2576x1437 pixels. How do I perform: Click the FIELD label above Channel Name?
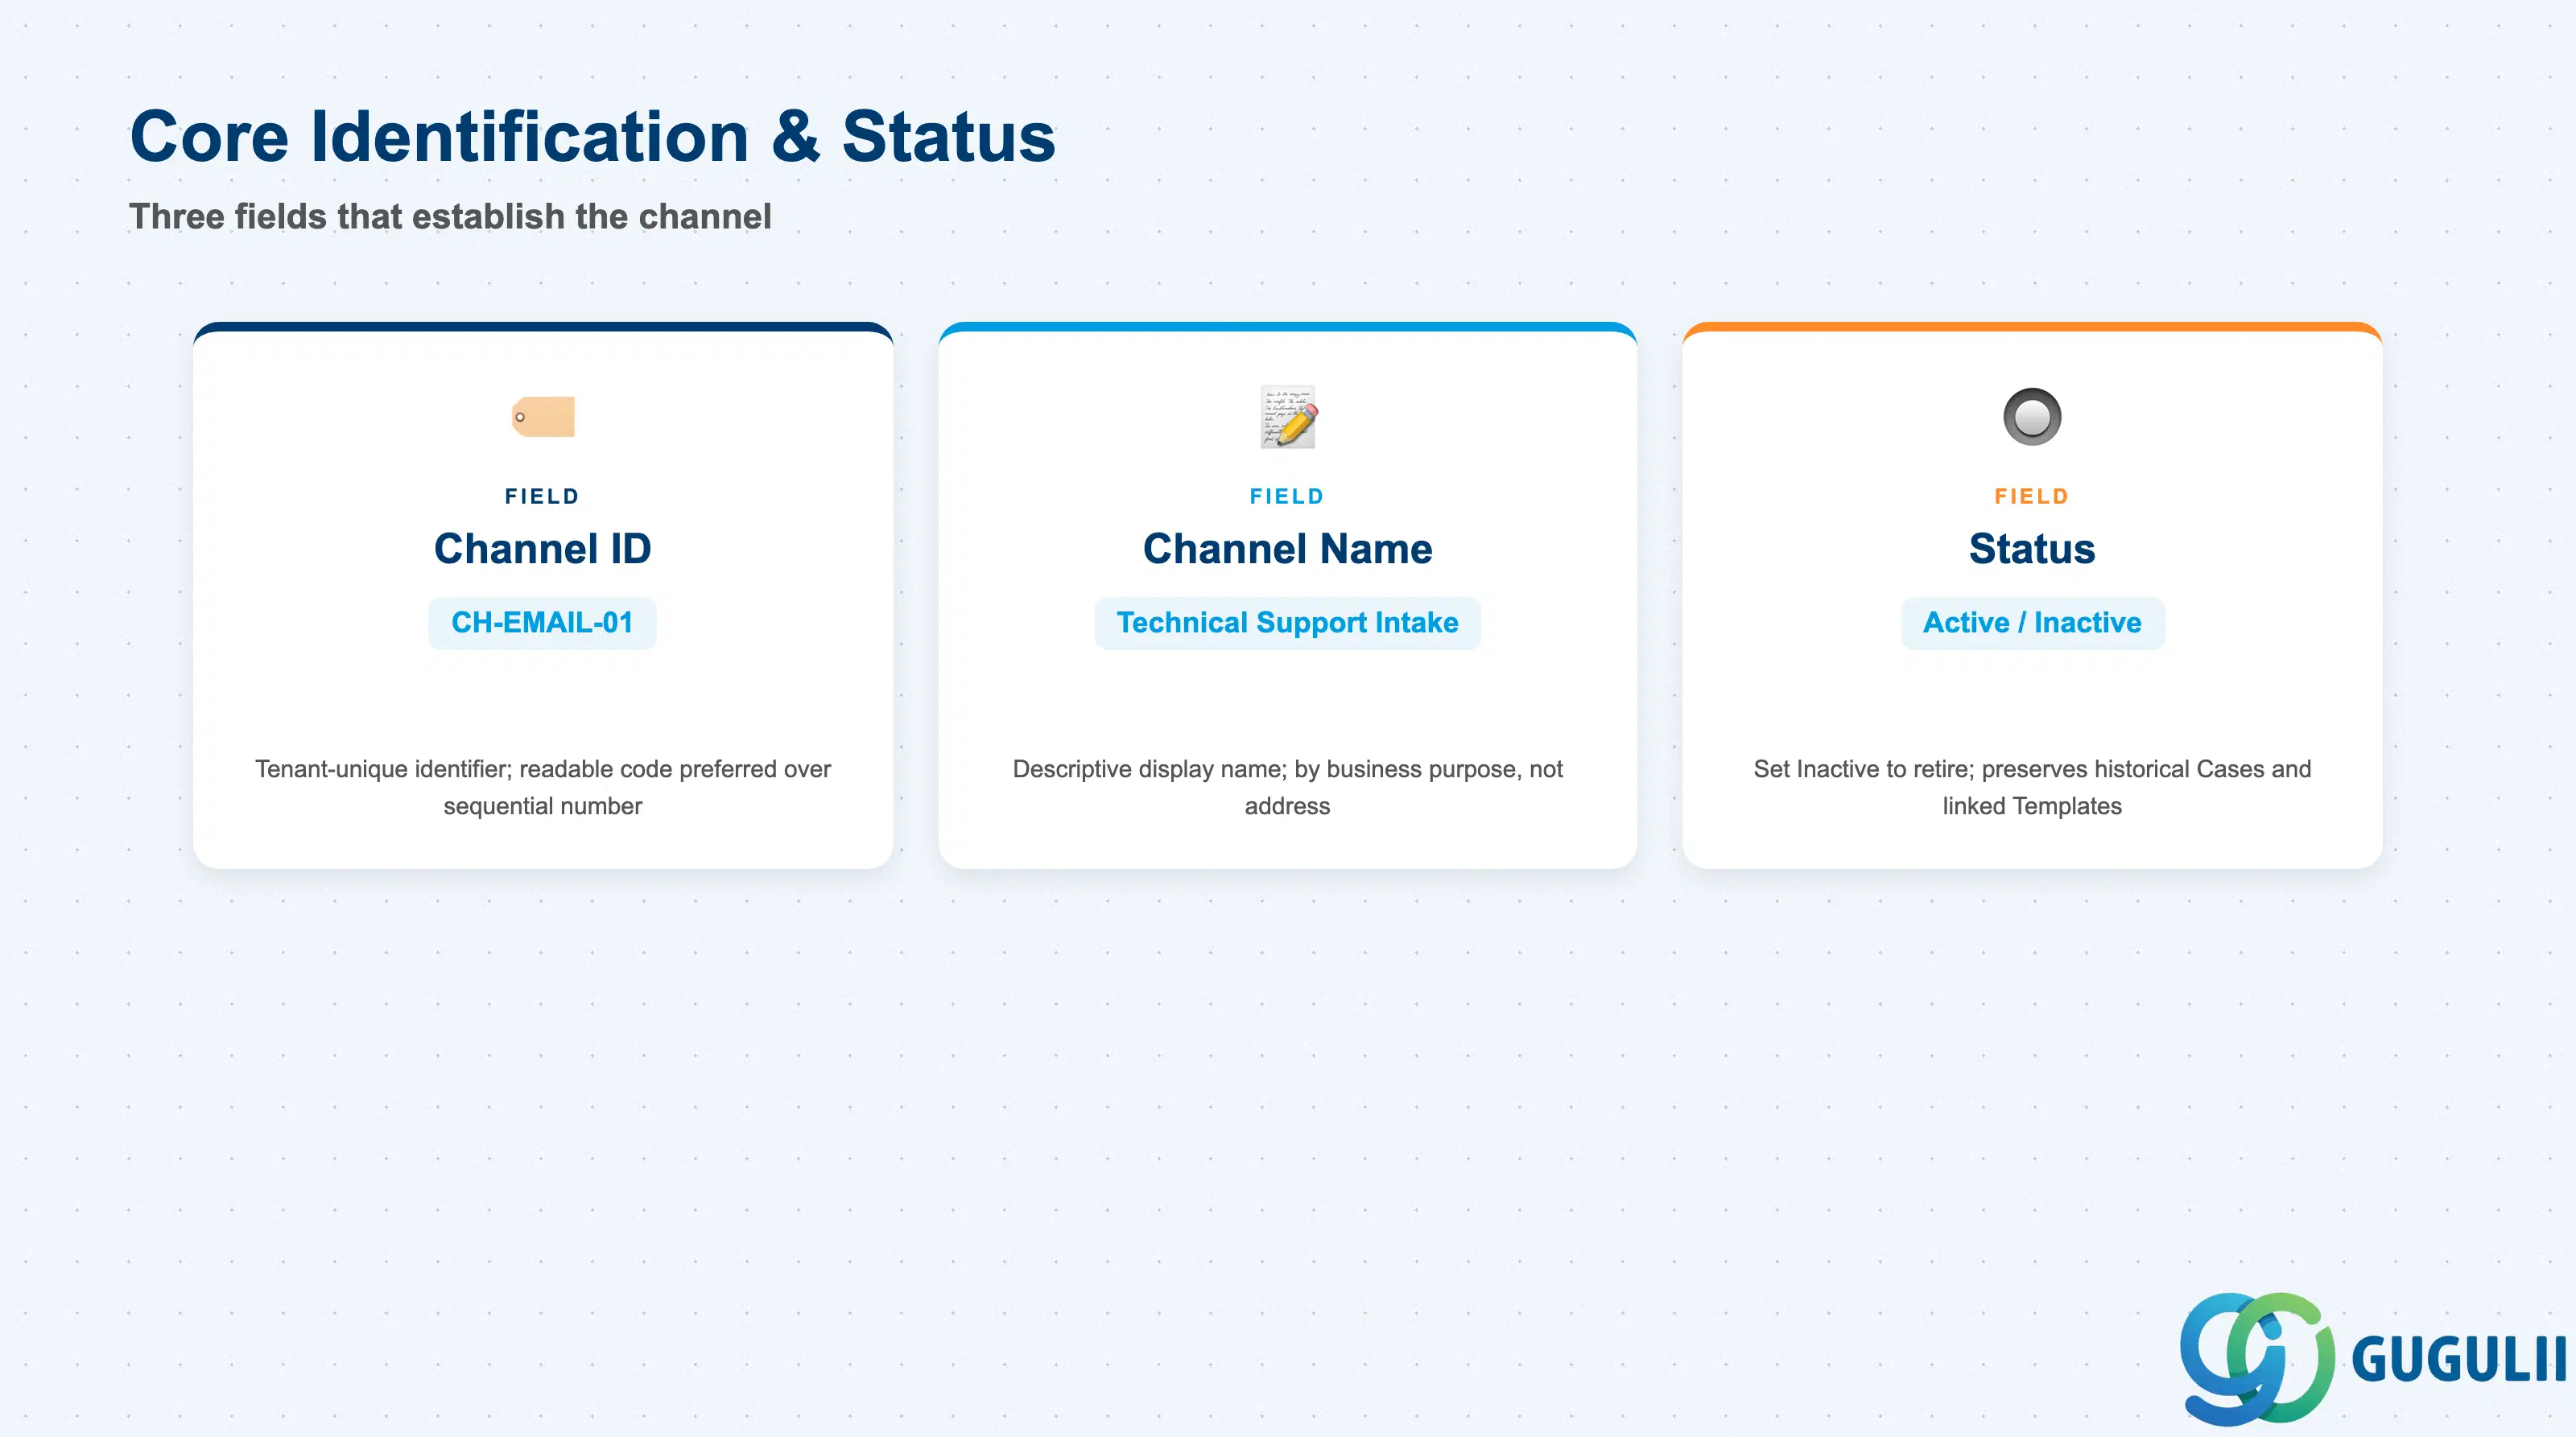pyautogui.click(x=1287, y=496)
